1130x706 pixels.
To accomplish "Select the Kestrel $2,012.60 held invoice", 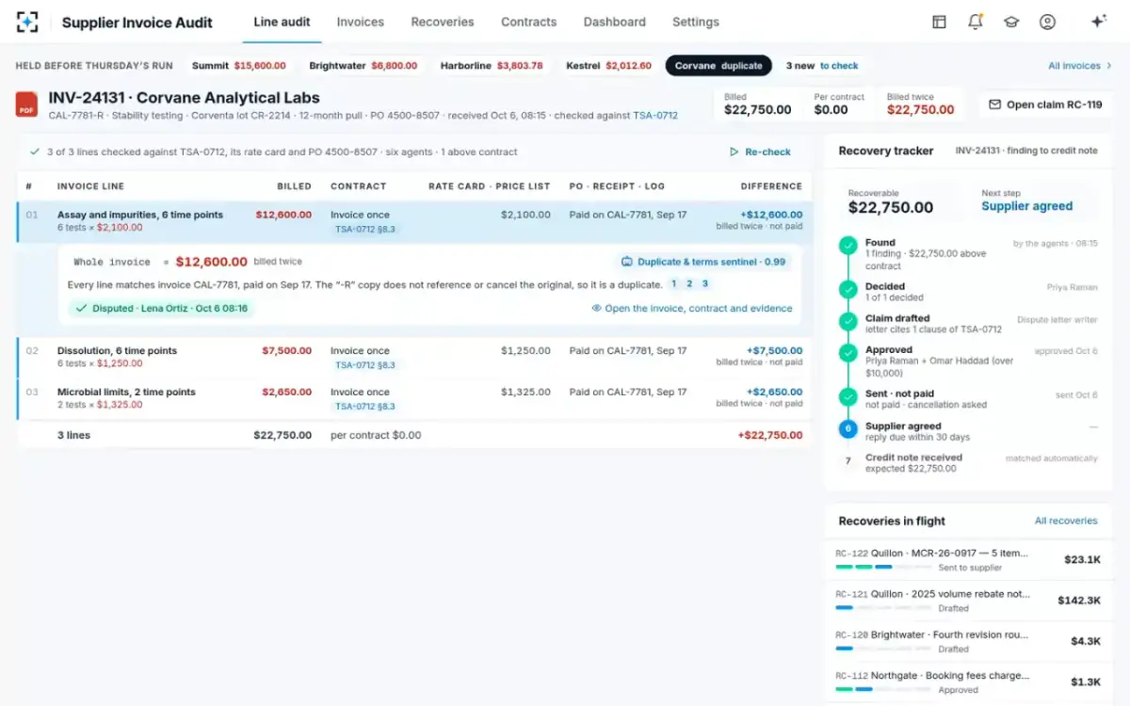I will pos(608,66).
